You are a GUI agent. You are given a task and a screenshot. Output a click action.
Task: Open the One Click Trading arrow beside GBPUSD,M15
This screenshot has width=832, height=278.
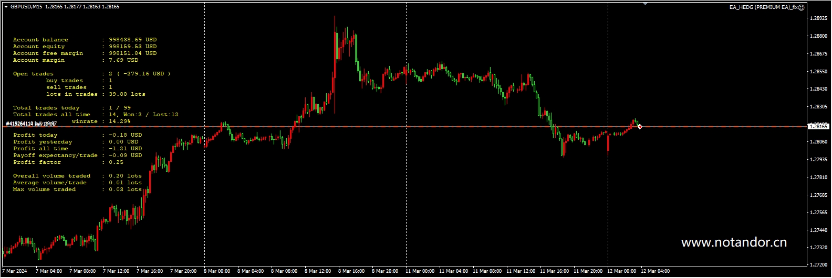tap(6, 7)
